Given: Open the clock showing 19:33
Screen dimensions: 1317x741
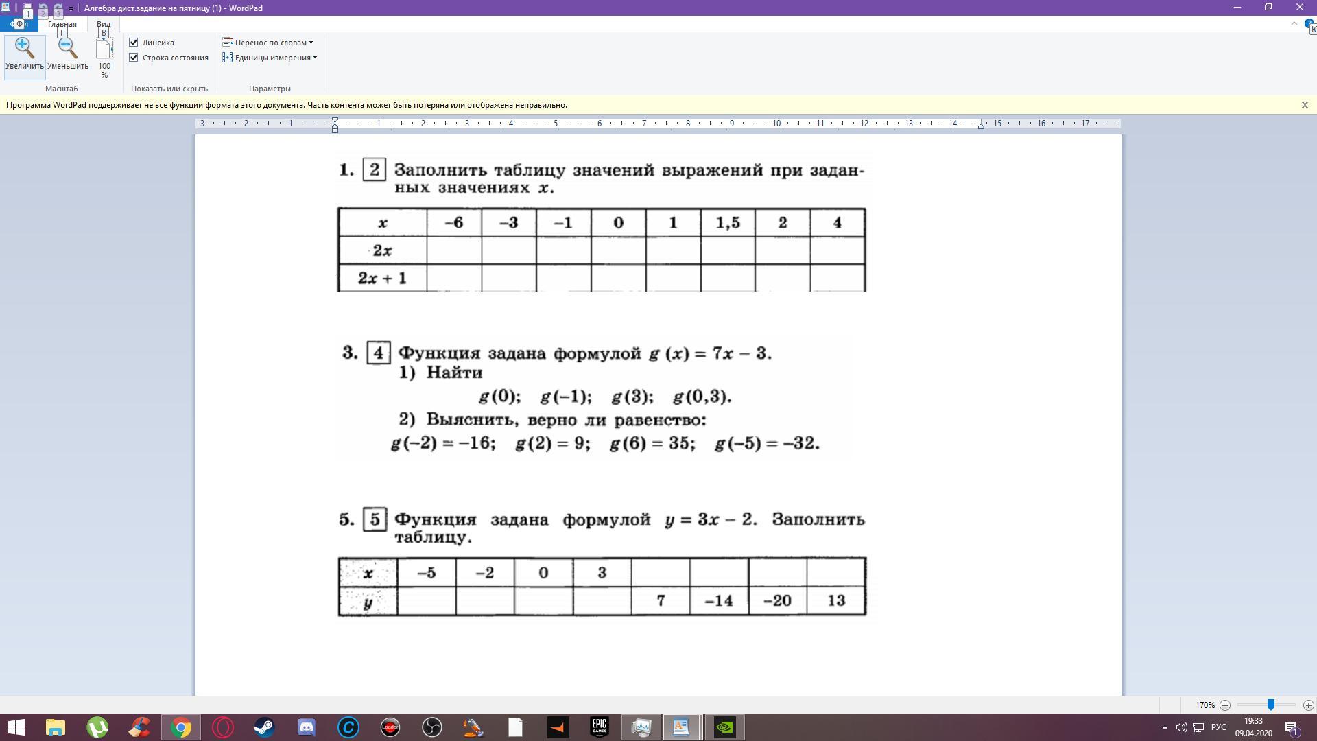Looking at the screenshot, I should [x=1253, y=727].
